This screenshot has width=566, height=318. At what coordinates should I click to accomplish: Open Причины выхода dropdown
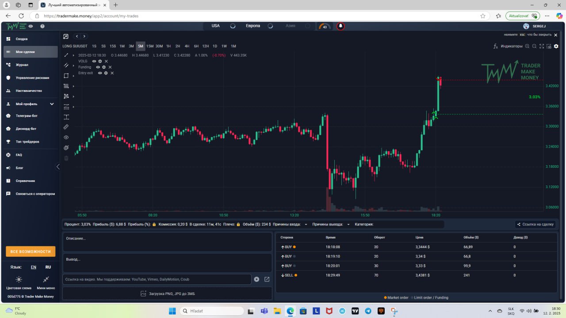(348, 224)
